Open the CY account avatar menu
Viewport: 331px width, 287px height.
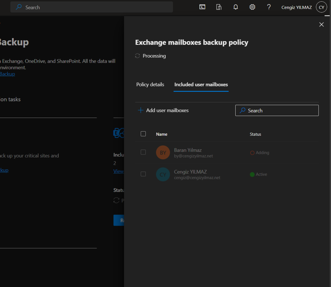(x=321, y=7)
